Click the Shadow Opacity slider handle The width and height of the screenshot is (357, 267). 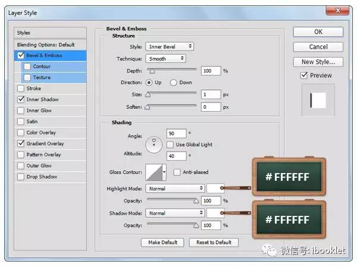point(196,225)
